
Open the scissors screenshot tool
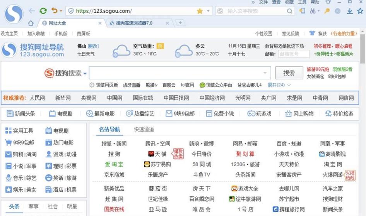313,11
